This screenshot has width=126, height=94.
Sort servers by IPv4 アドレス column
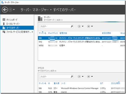coord(53,33)
